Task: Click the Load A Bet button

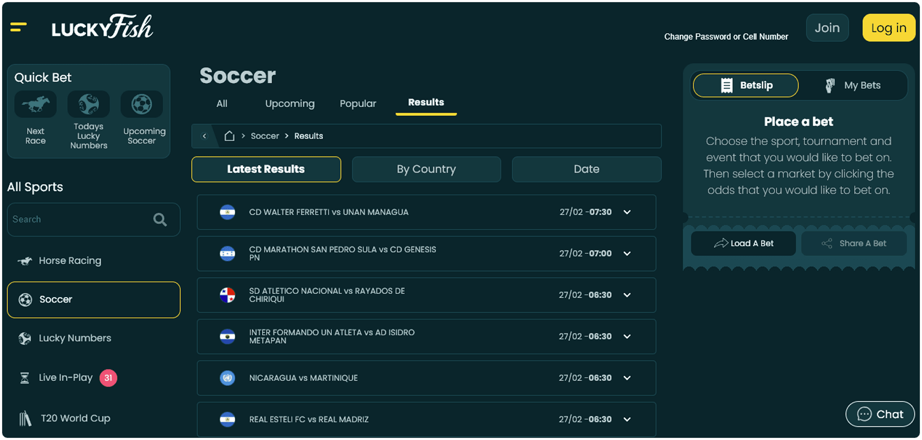Action: tap(743, 244)
